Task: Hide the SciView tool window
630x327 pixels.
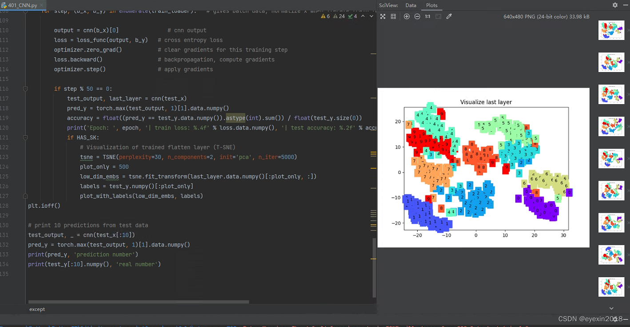Action: [x=625, y=5]
